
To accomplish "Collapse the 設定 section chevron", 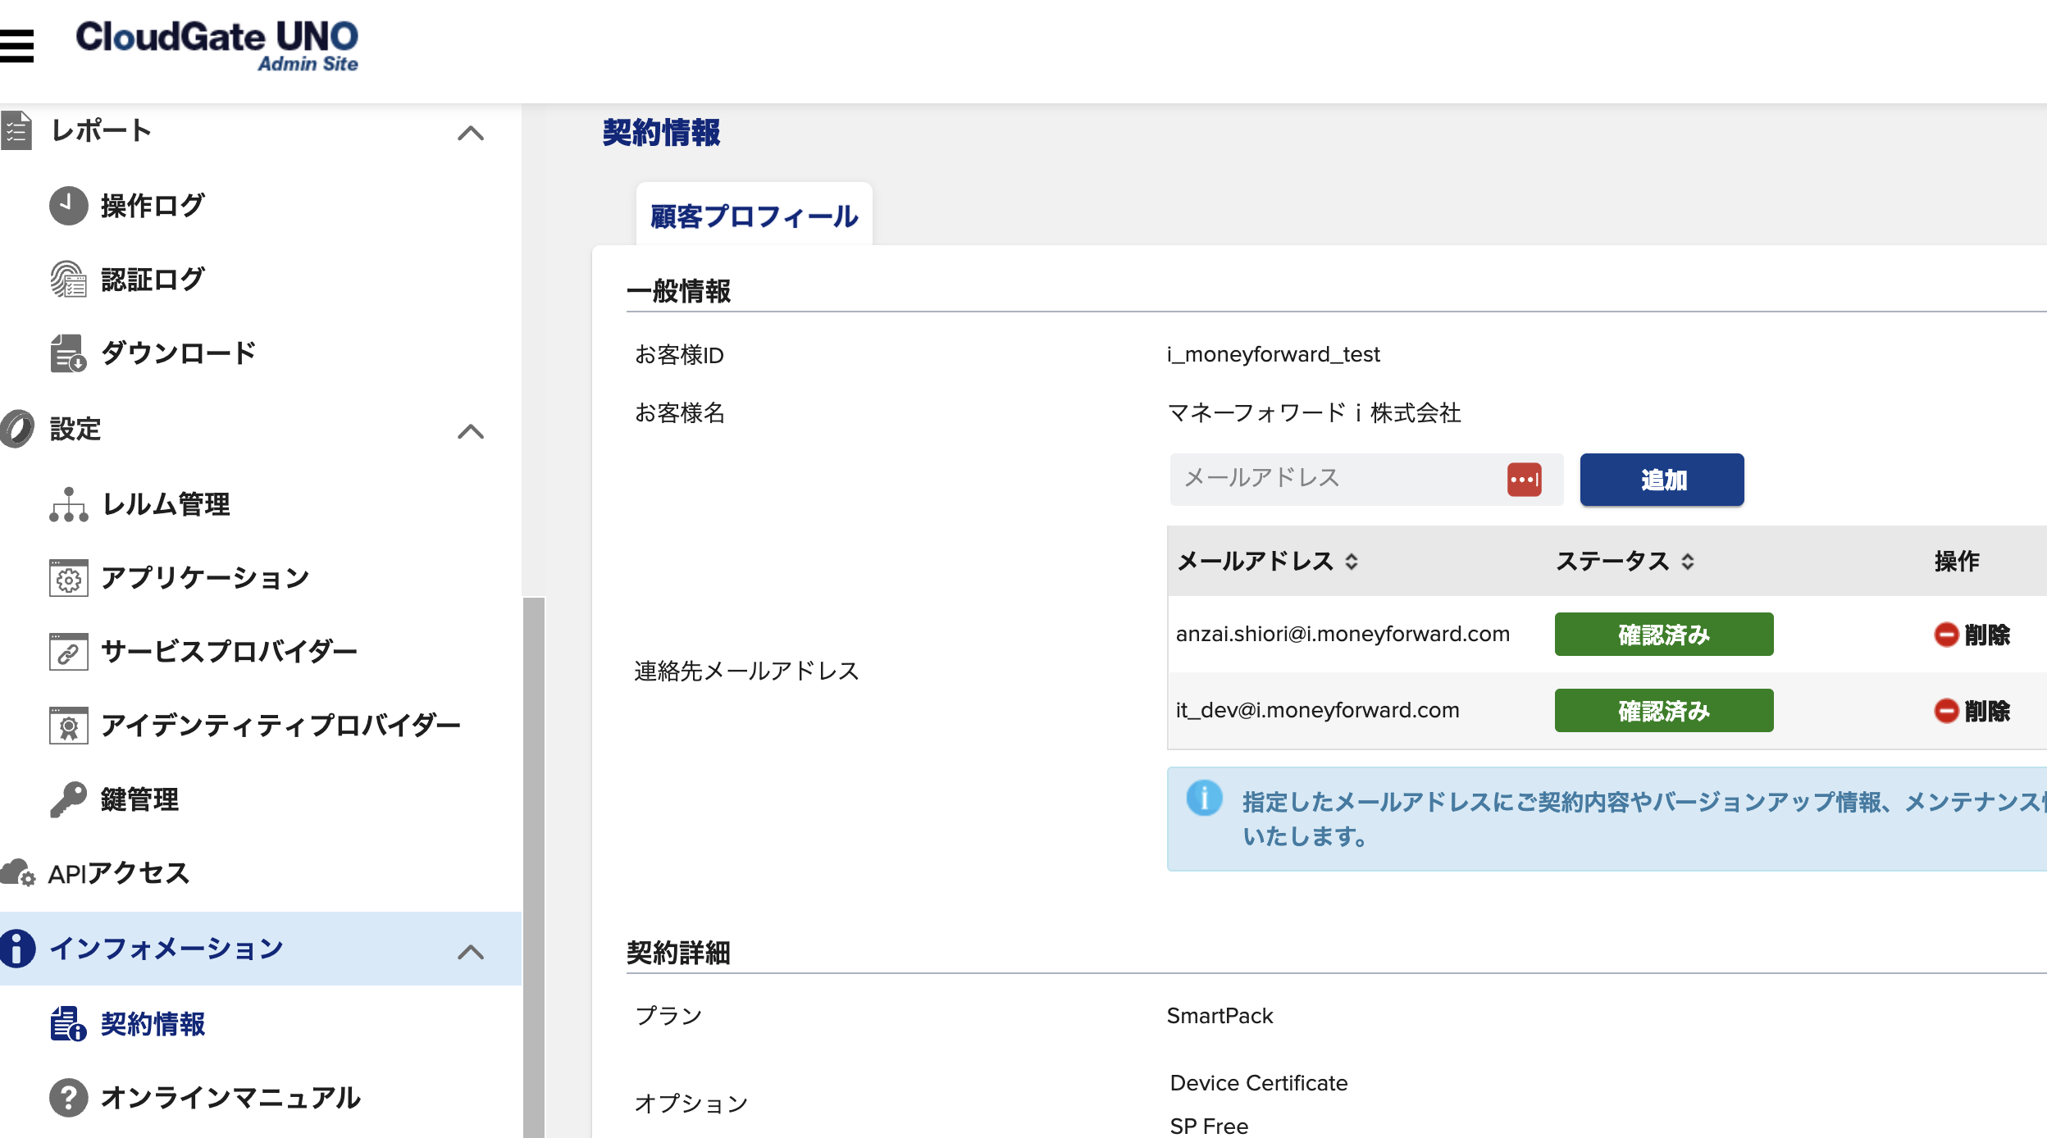I will 471,431.
